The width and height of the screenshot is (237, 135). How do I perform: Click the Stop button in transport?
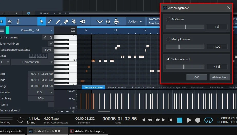[180, 120]
